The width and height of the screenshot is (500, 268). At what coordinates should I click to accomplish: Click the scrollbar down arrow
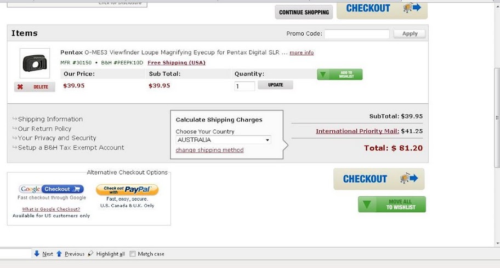coord(497,243)
